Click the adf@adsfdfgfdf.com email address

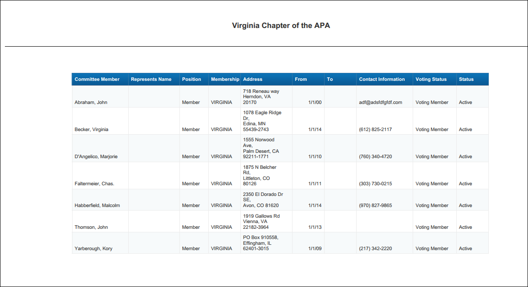pos(381,102)
